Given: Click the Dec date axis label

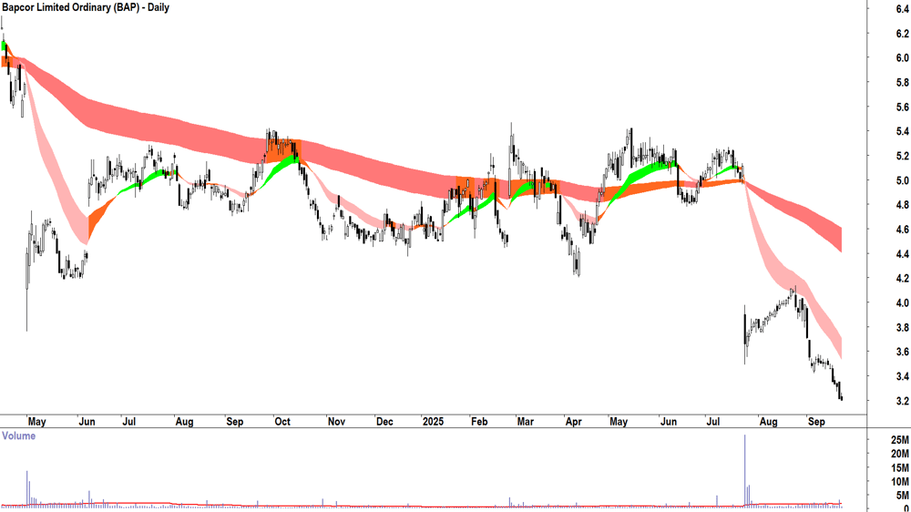Looking at the screenshot, I should click(384, 422).
